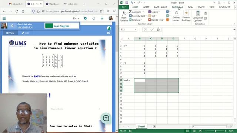
Task: Open the Recently Used functions menu
Action: pyautogui.click(x=138, y=16)
